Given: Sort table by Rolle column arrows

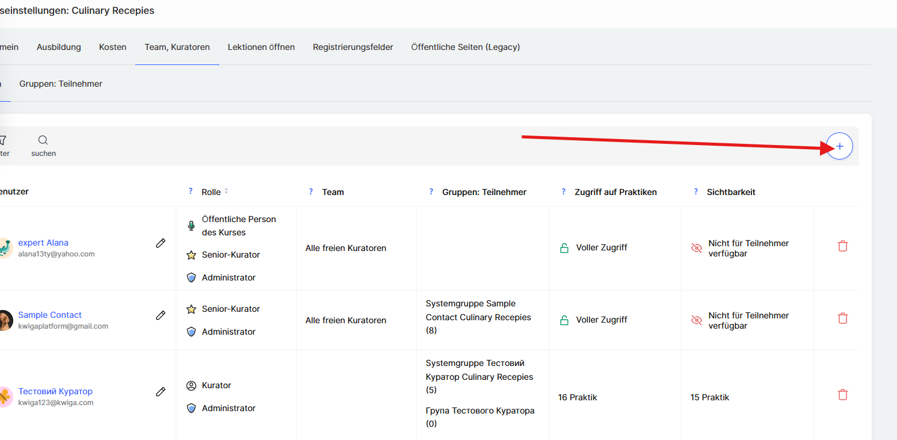Looking at the screenshot, I should [226, 192].
